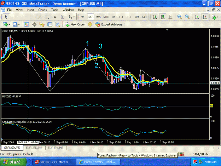
Task: Launch MetaEditor yellow diamond icon
Action: coord(90,24)
